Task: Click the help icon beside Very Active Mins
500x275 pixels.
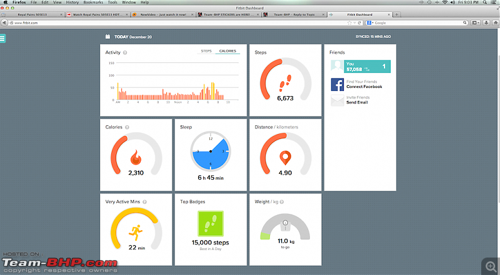Action: coord(144,202)
